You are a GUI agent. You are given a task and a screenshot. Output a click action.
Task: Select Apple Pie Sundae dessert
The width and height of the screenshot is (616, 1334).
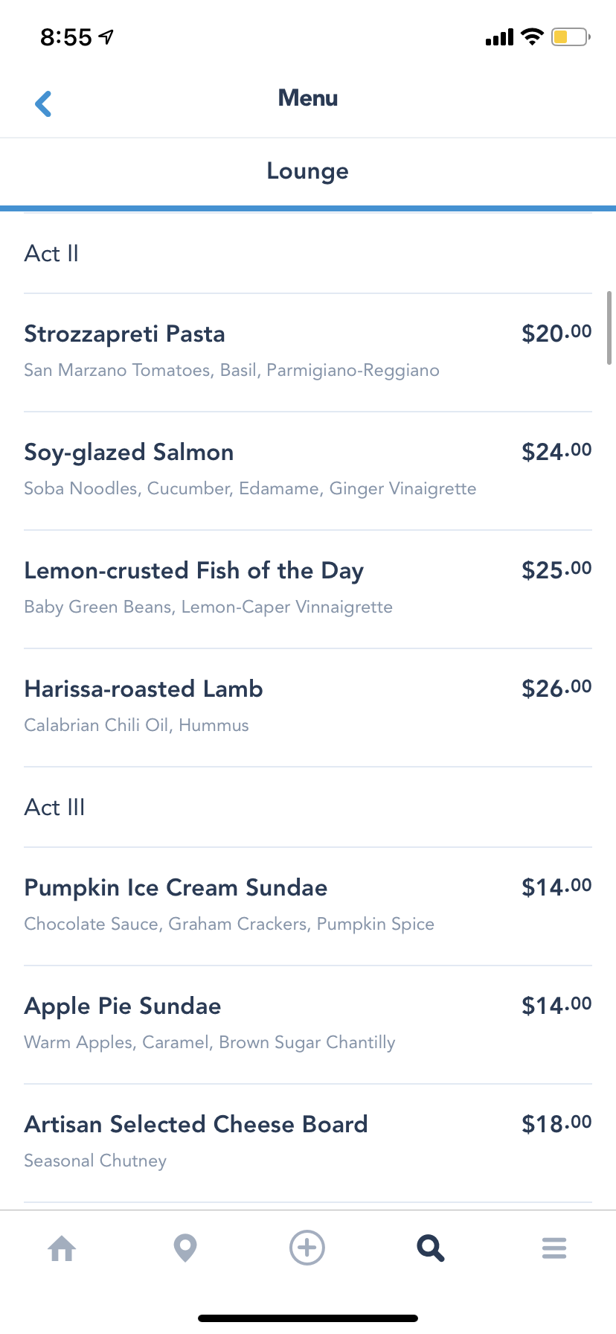[123, 1006]
